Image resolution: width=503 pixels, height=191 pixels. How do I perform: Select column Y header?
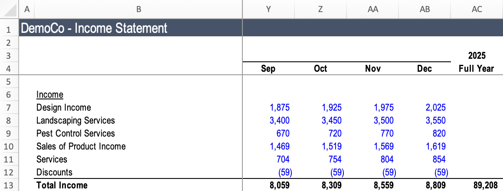268,9
